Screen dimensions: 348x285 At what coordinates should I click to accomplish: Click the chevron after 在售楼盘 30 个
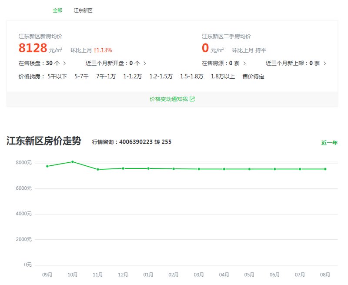point(64,63)
